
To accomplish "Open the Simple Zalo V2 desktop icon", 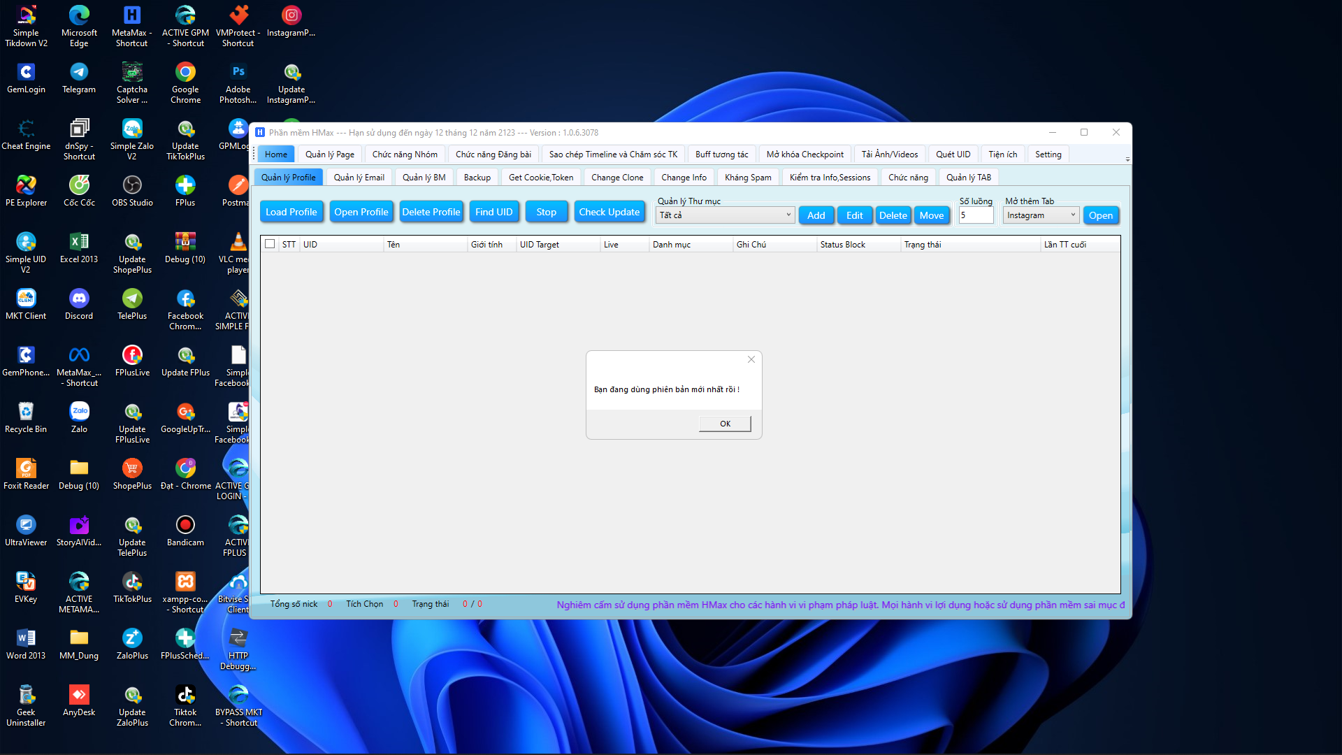I will click(x=132, y=138).
